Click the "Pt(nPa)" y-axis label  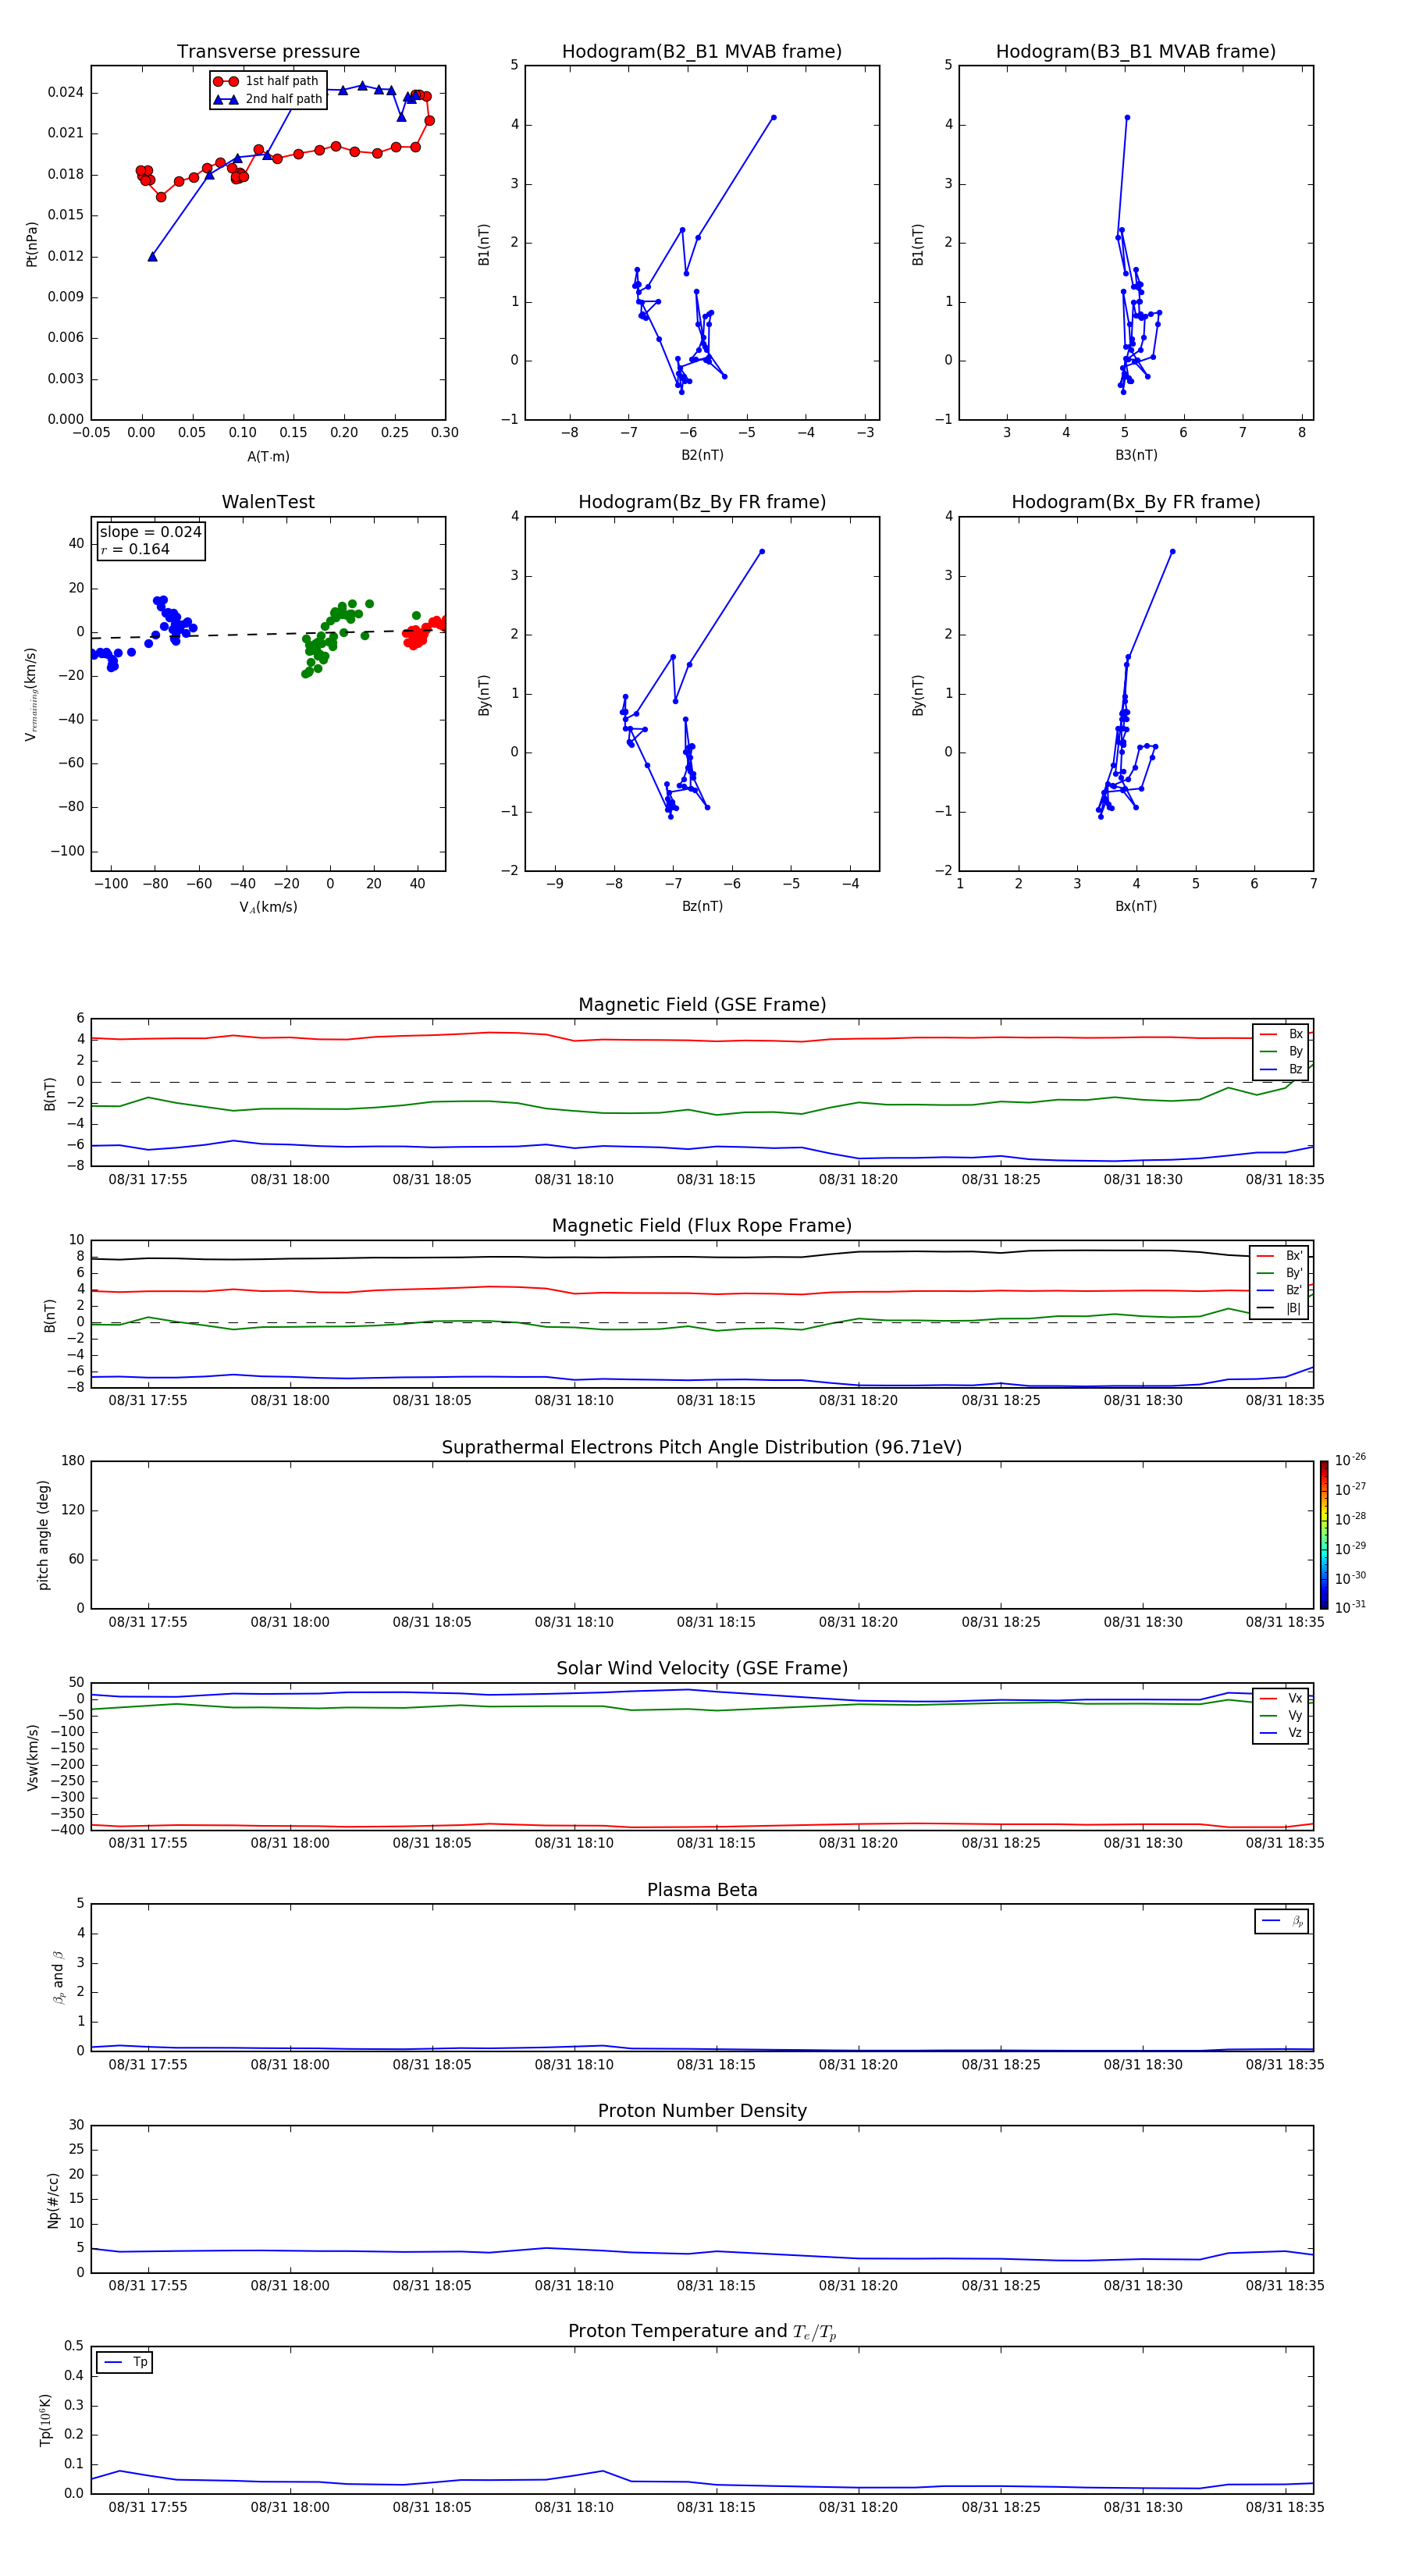(x=32, y=243)
